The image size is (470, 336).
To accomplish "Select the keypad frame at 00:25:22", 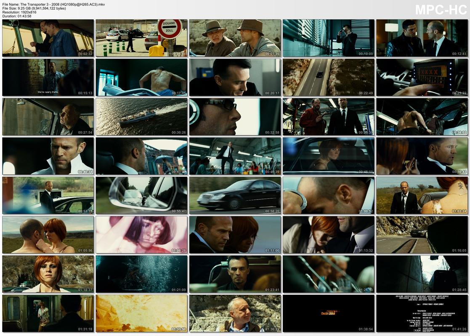I will [422, 77].
